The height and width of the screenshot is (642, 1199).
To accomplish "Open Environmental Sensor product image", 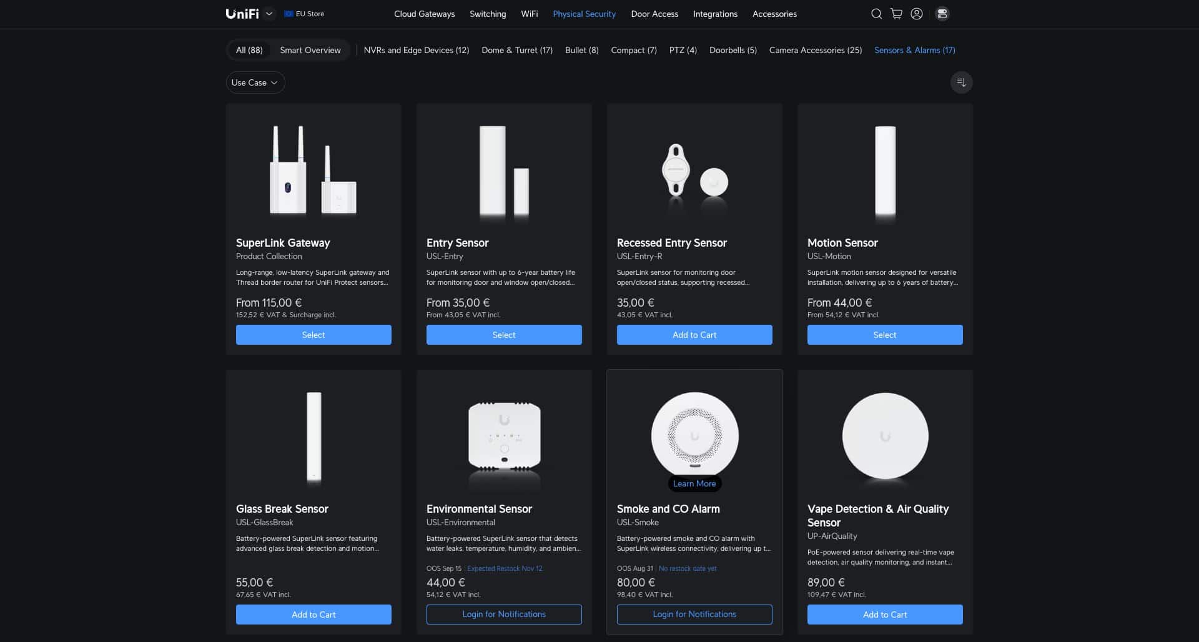I will (504, 436).
